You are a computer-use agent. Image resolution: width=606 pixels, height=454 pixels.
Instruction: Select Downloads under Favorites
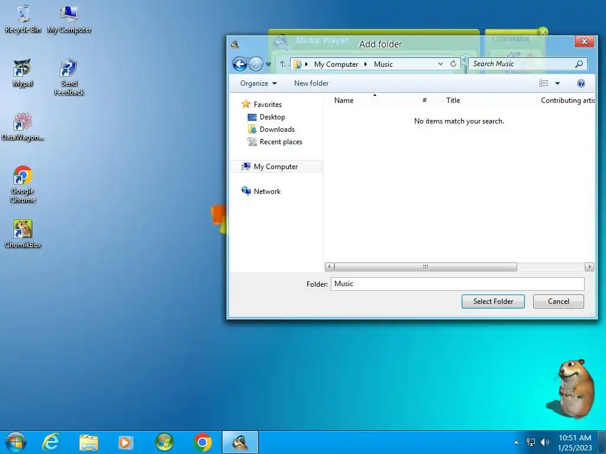[277, 129]
